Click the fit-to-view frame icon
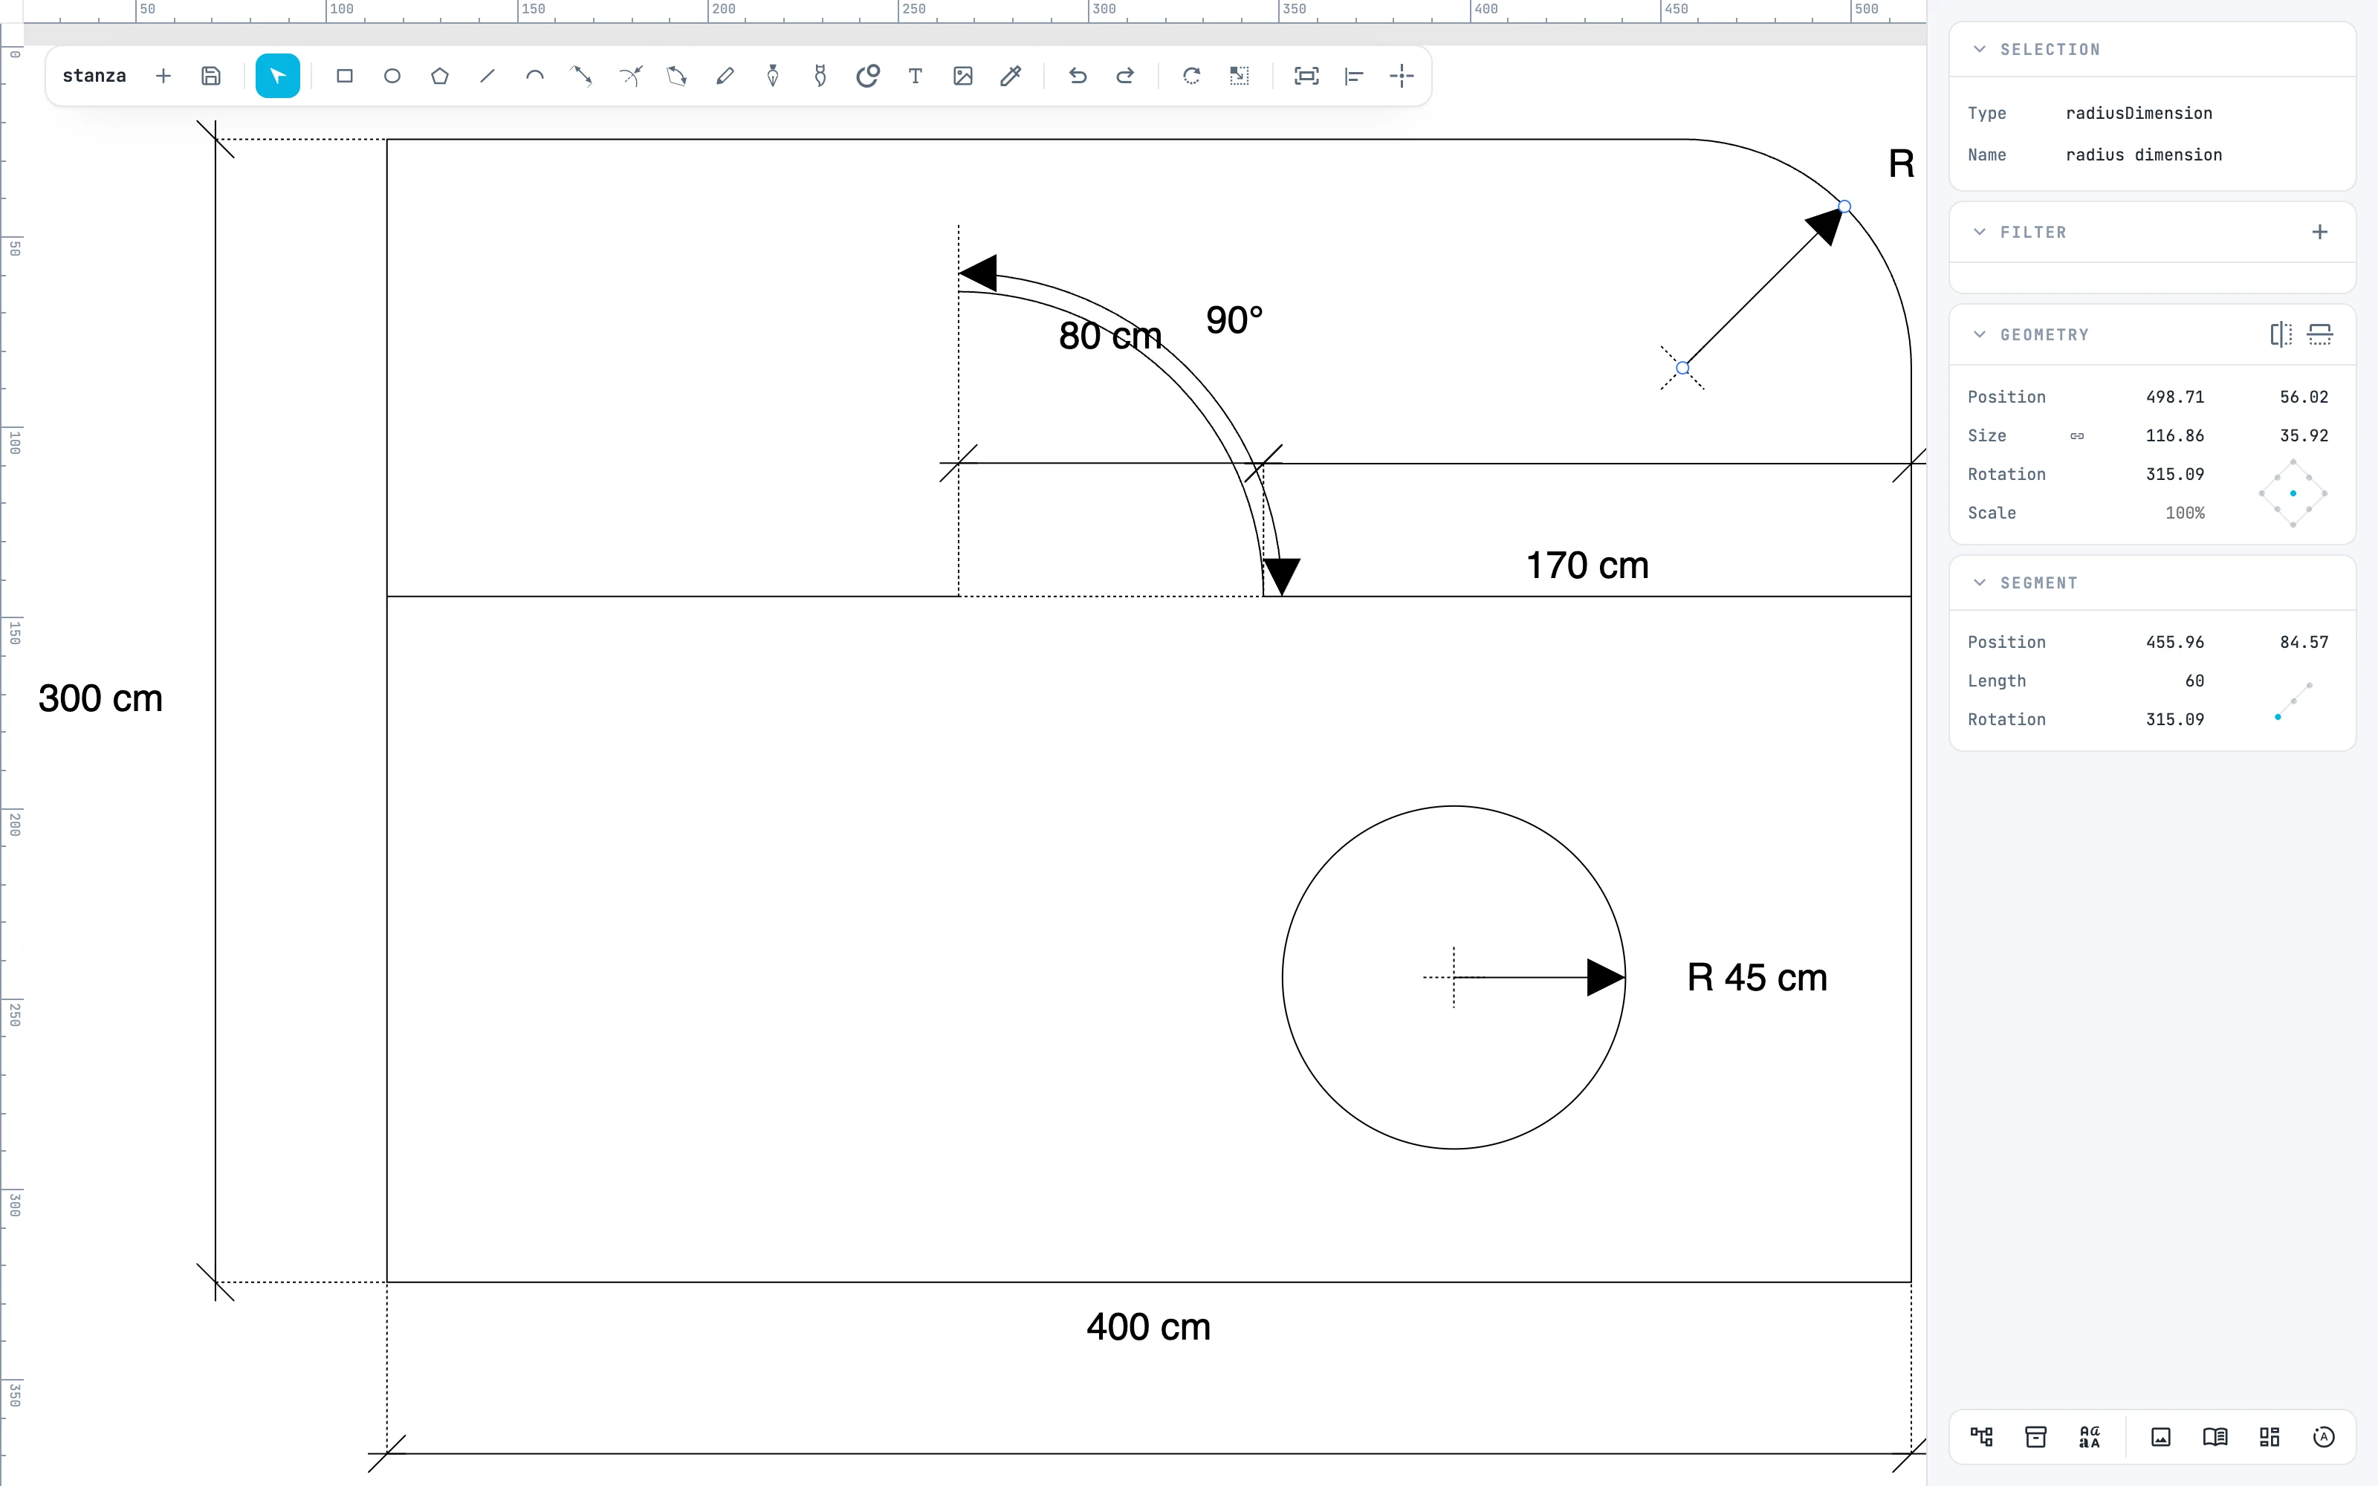Screen dimensions: 2378x1486 tap(1306, 76)
